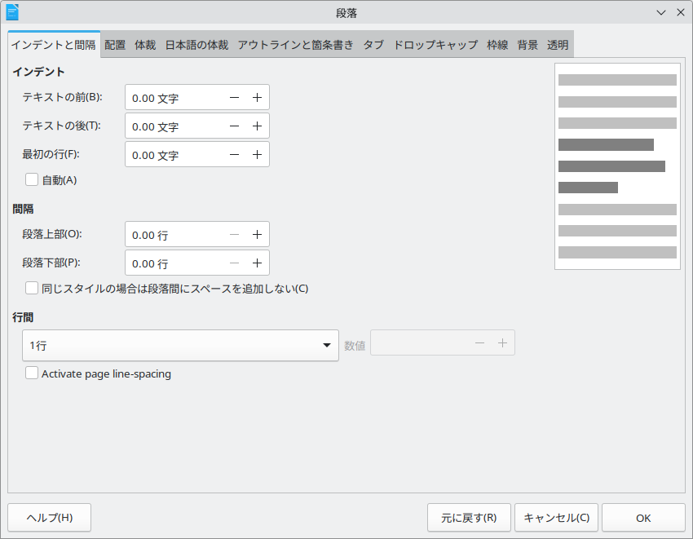693x539 pixels.
Task: Click the document icon in the title bar
Action: 12,12
